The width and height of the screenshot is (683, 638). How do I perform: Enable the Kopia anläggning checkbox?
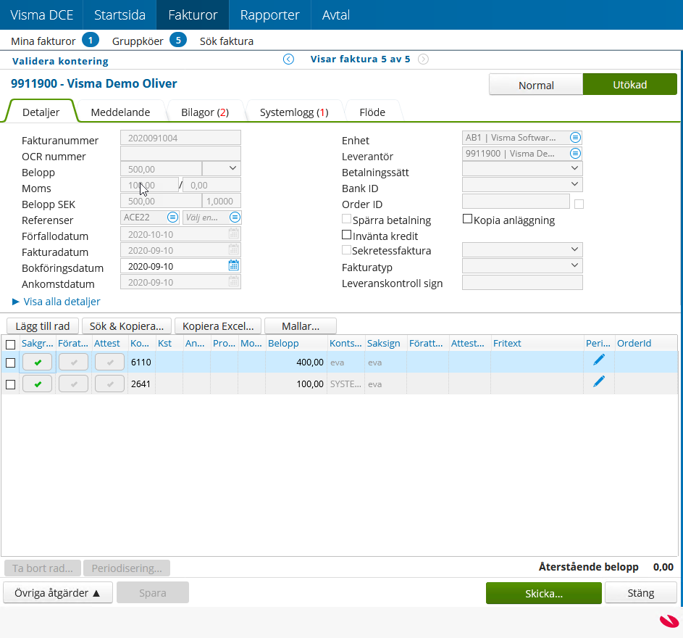click(466, 218)
